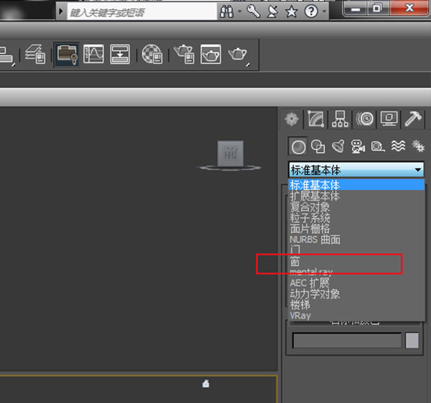Choose 扩展基本体 from the list
431x403 pixels.
point(356,196)
